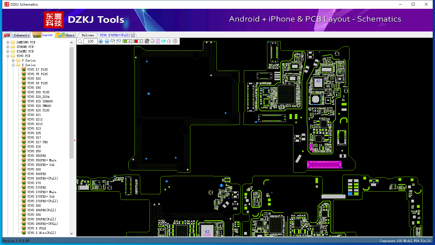Click the VIVO X23 file icon

tap(24, 128)
